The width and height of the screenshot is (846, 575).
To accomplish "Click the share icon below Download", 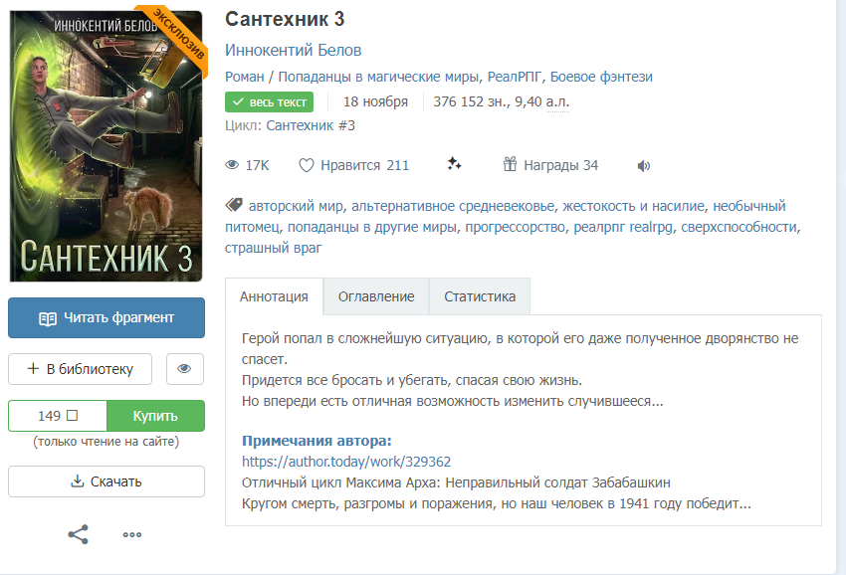I will click(79, 534).
